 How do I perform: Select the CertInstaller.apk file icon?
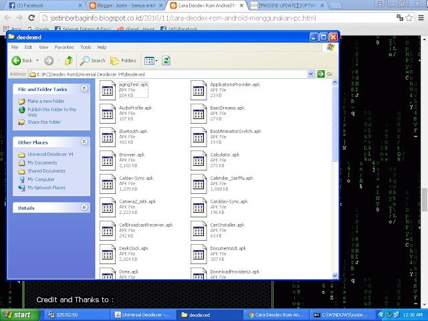pyautogui.click(x=199, y=231)
